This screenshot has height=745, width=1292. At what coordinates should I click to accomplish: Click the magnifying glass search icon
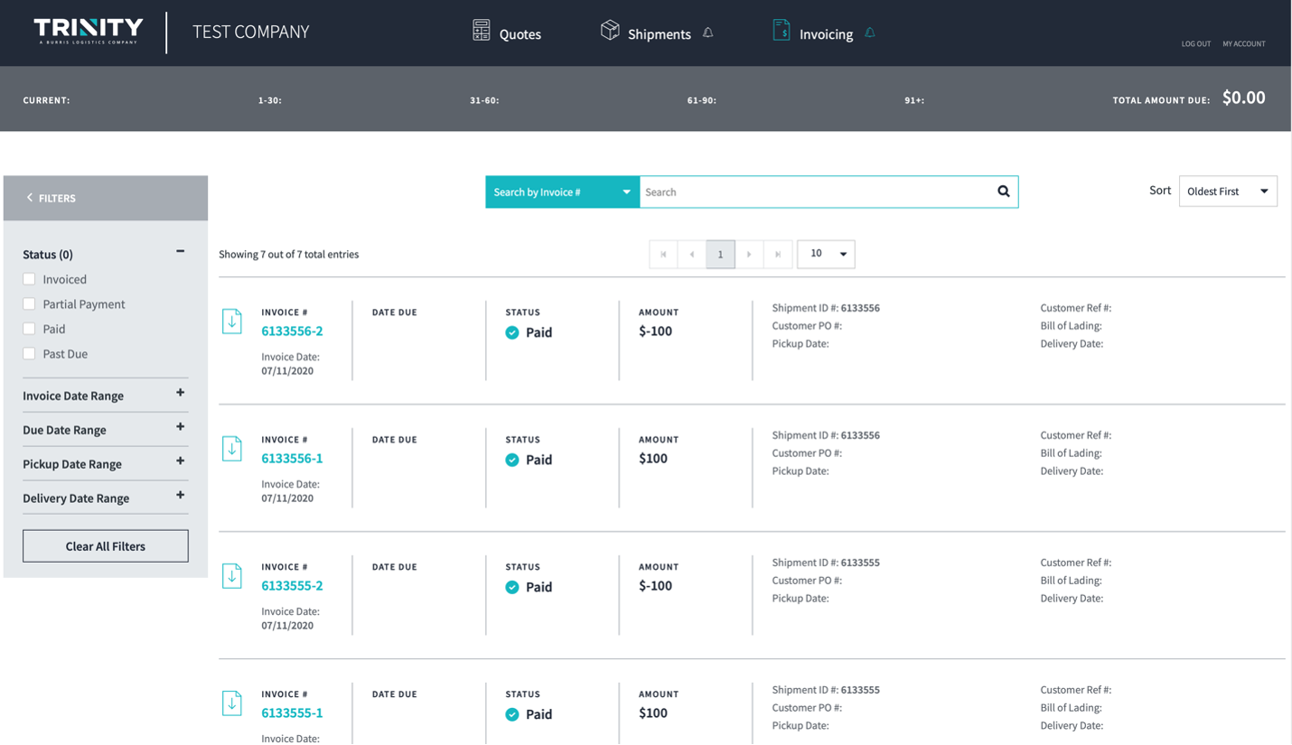point(1003,191)
